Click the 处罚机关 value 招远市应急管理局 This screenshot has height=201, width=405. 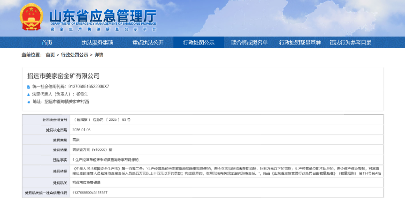87,182
